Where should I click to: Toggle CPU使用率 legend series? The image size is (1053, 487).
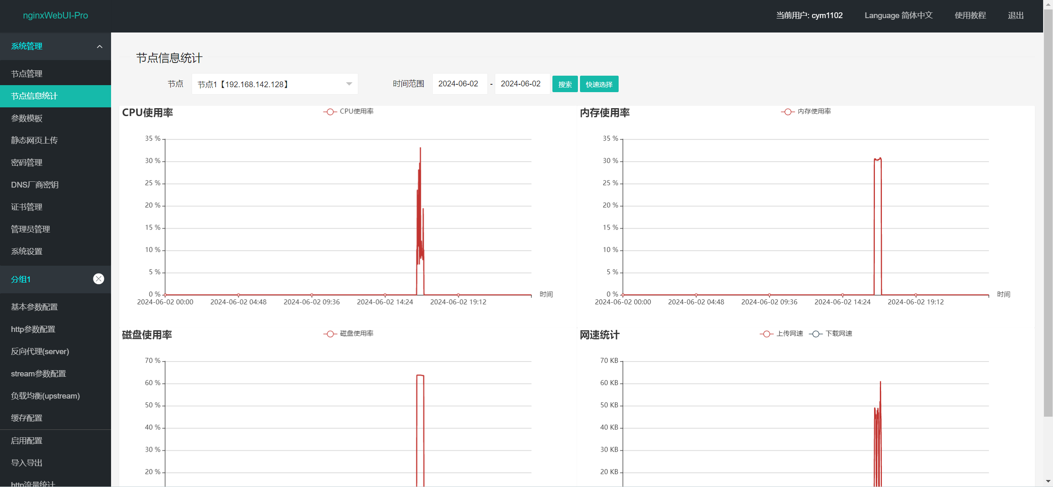[348, 111]
